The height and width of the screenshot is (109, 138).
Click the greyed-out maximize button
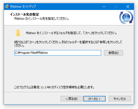click(x=116, y=7)
